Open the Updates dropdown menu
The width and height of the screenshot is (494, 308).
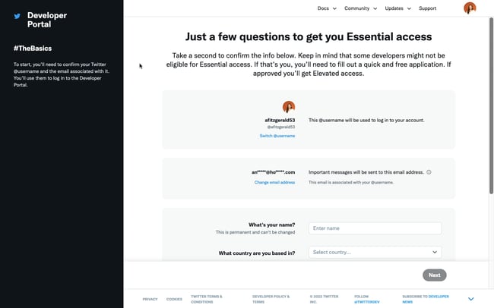point(397,8)
